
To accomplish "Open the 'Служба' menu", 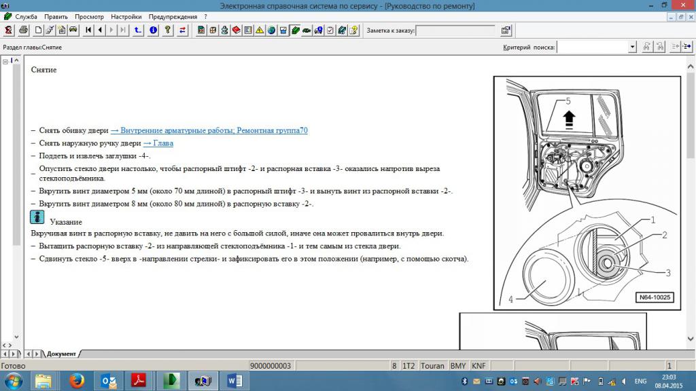I will (27, 17).
